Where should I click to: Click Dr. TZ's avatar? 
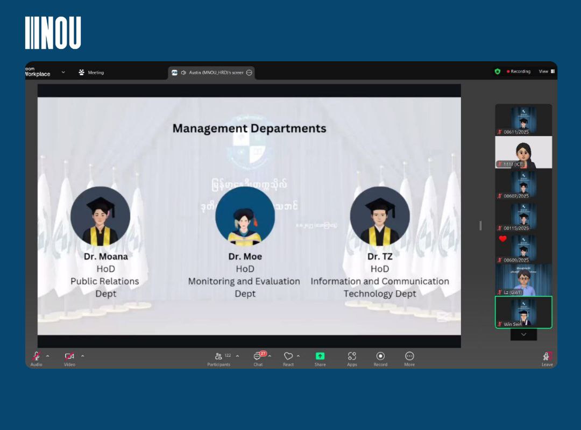[380, 216]
